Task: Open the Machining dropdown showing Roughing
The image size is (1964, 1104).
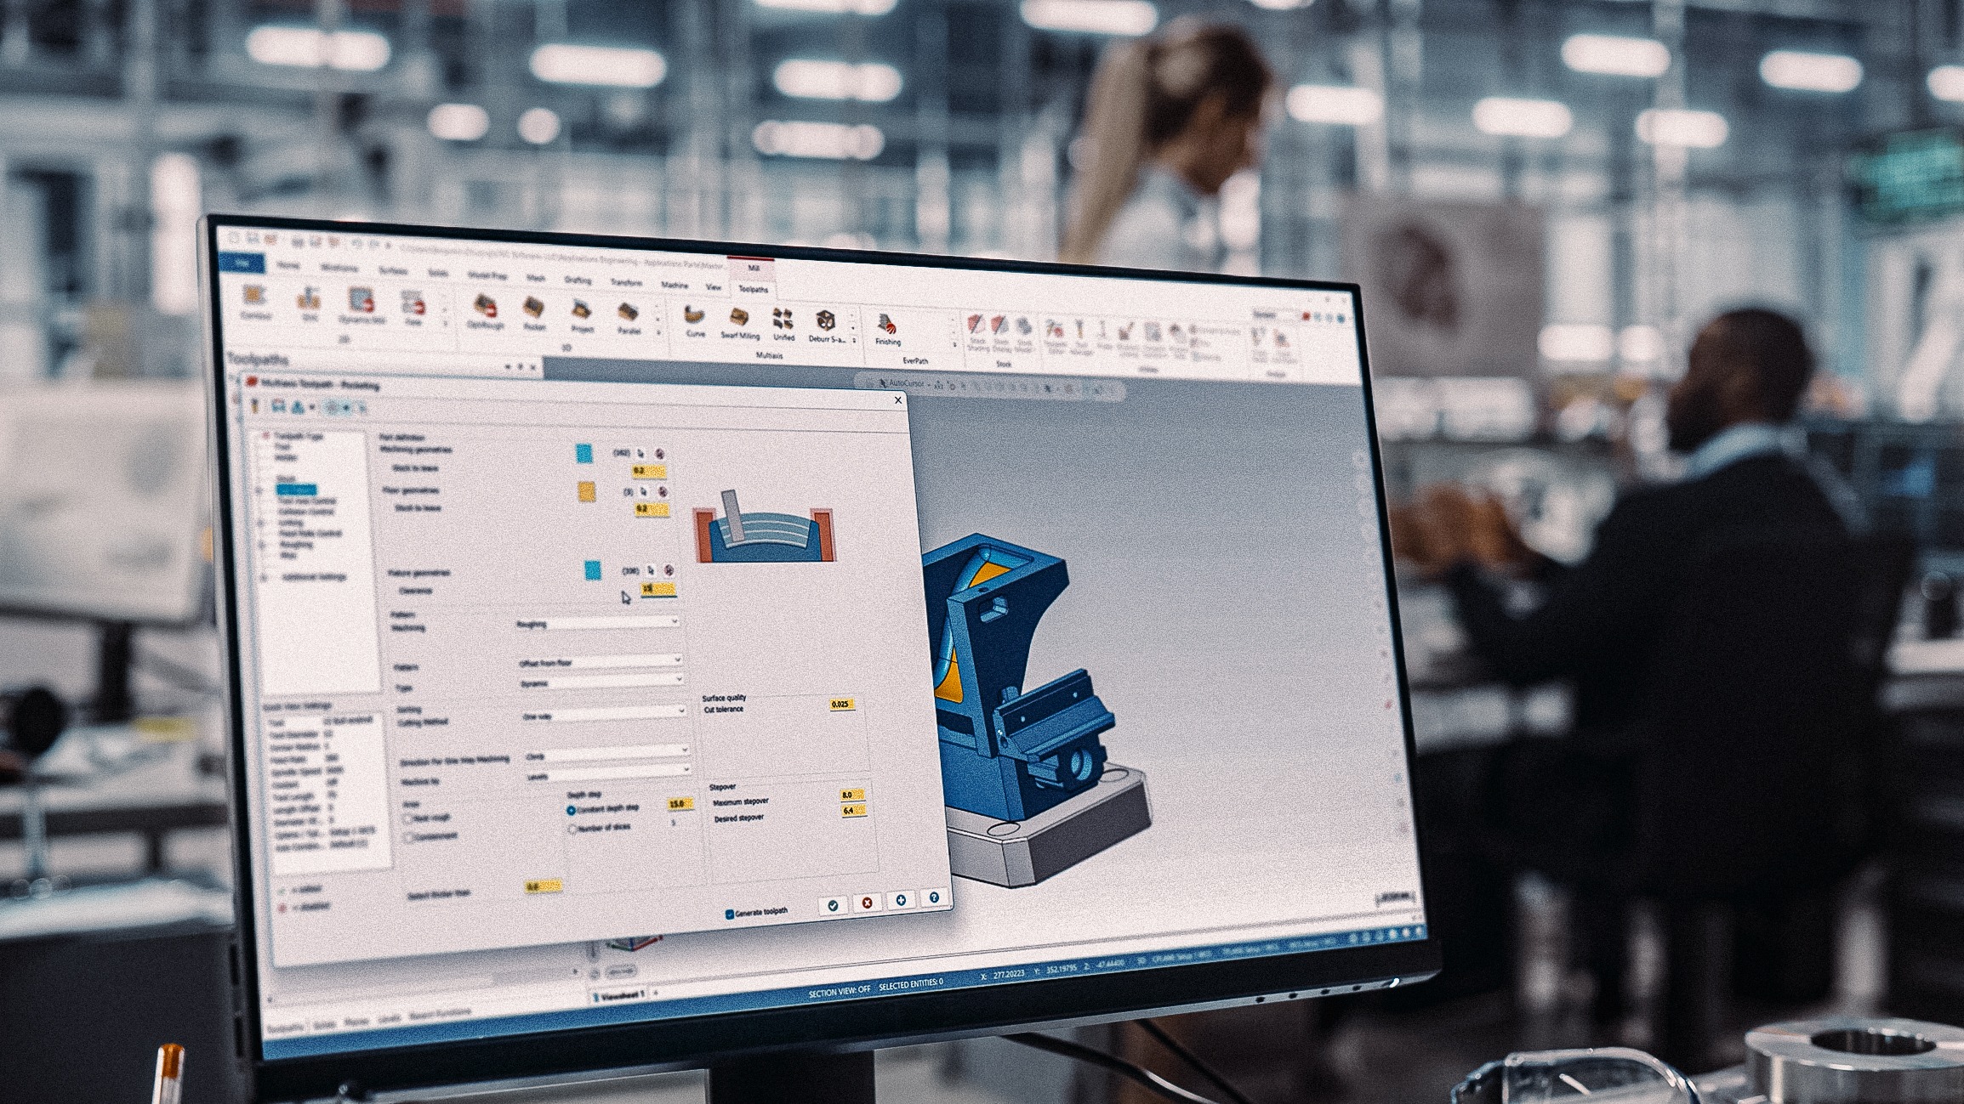Action: tap(597, 623)
